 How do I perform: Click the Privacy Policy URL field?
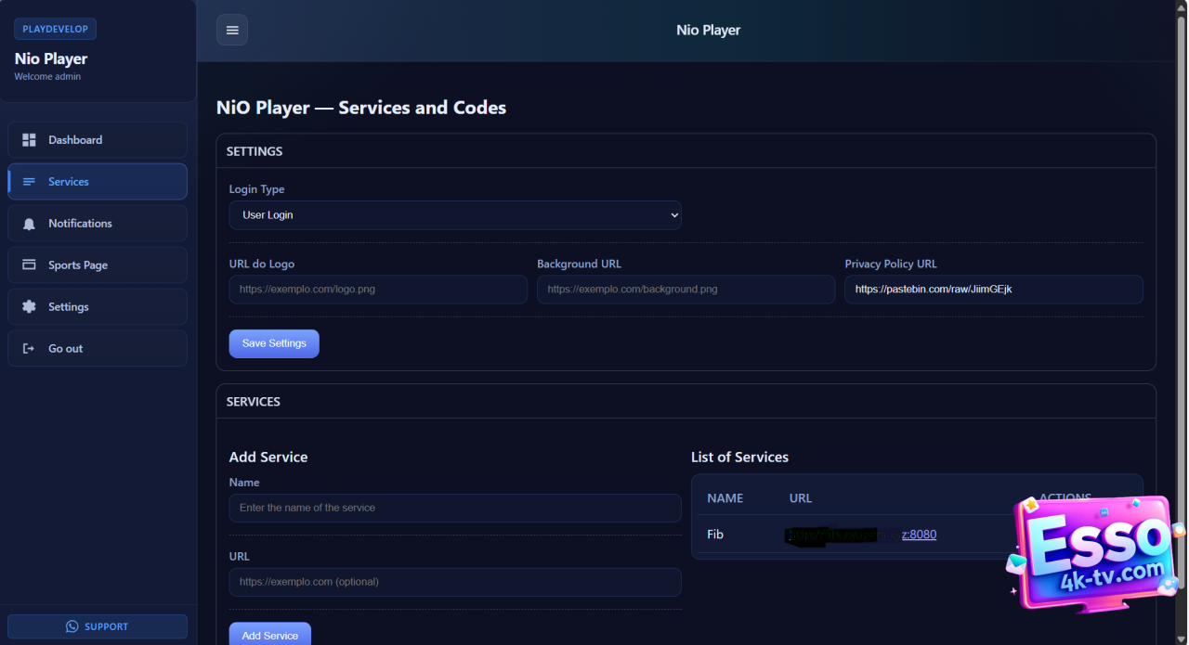point(992,290)
